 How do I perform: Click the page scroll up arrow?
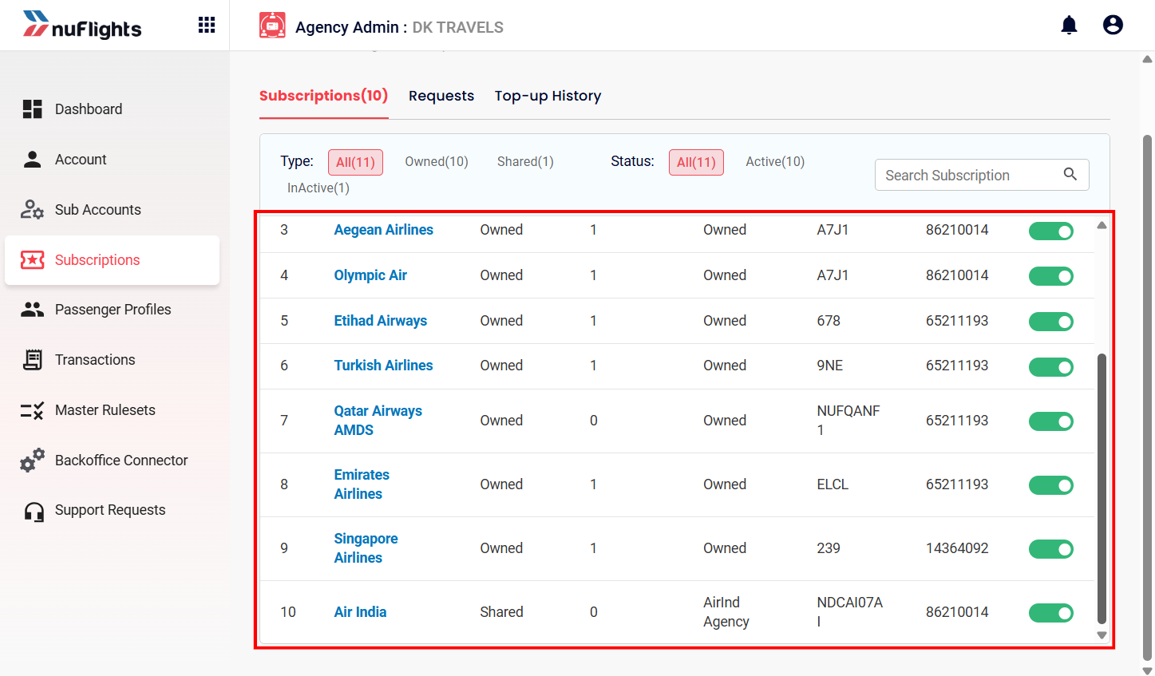click(x=1148, y=59)
